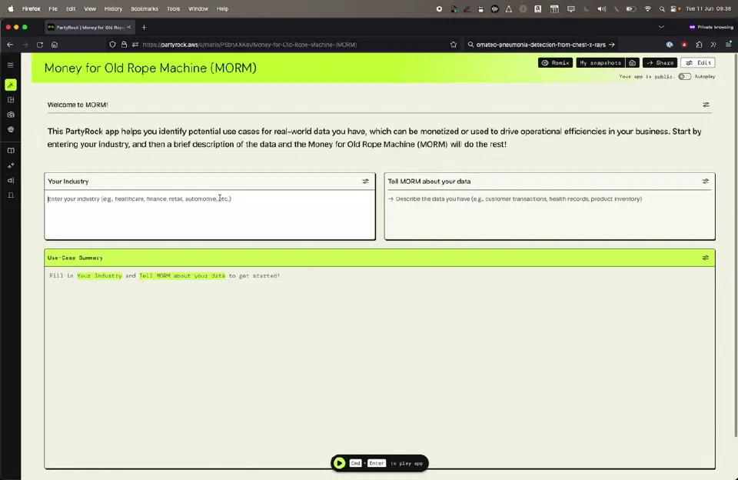Open settings of Tell MORM about your data widget
This screenshot has width=738, height=480.
[x=705, y=182]
